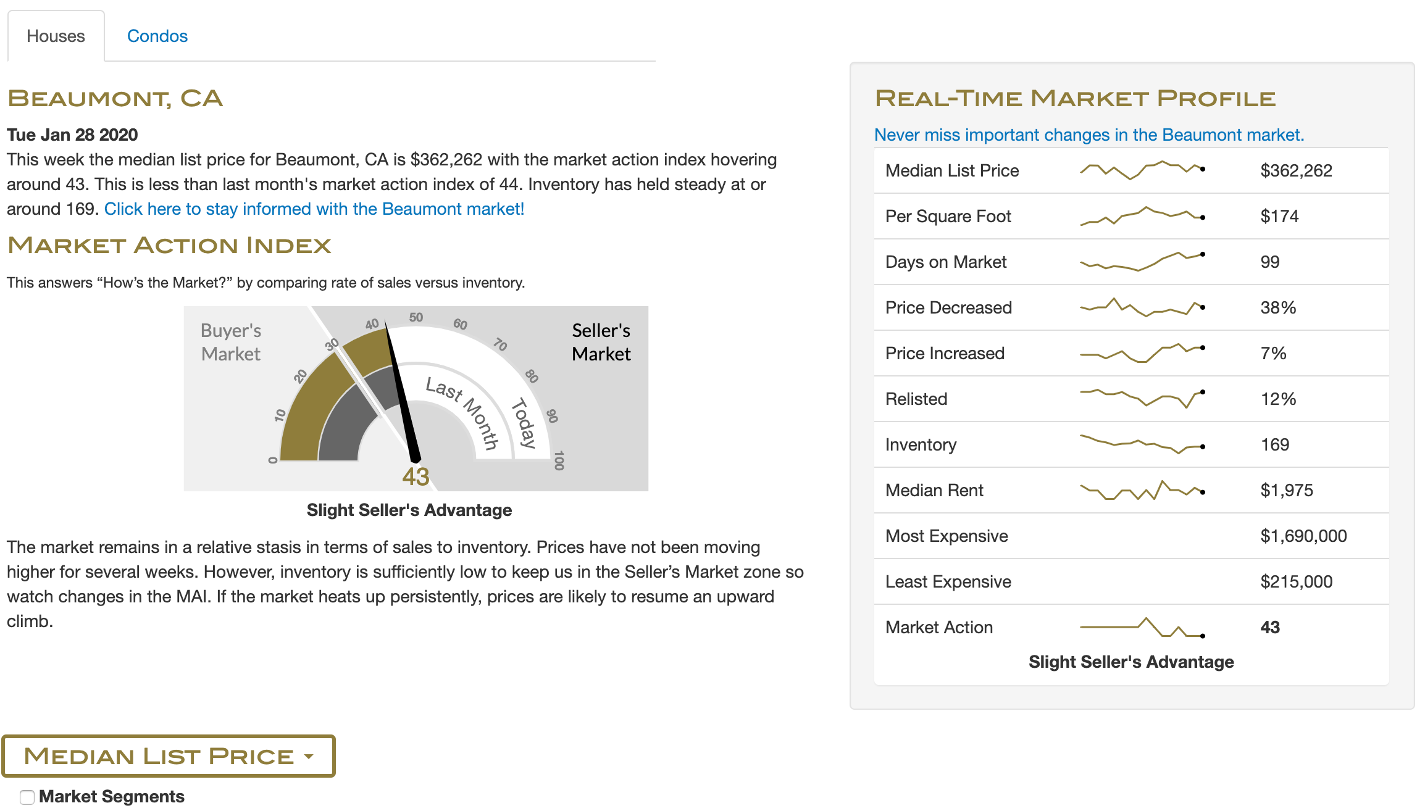Click the Median List Price sparkline

[x=1142, y=170]
